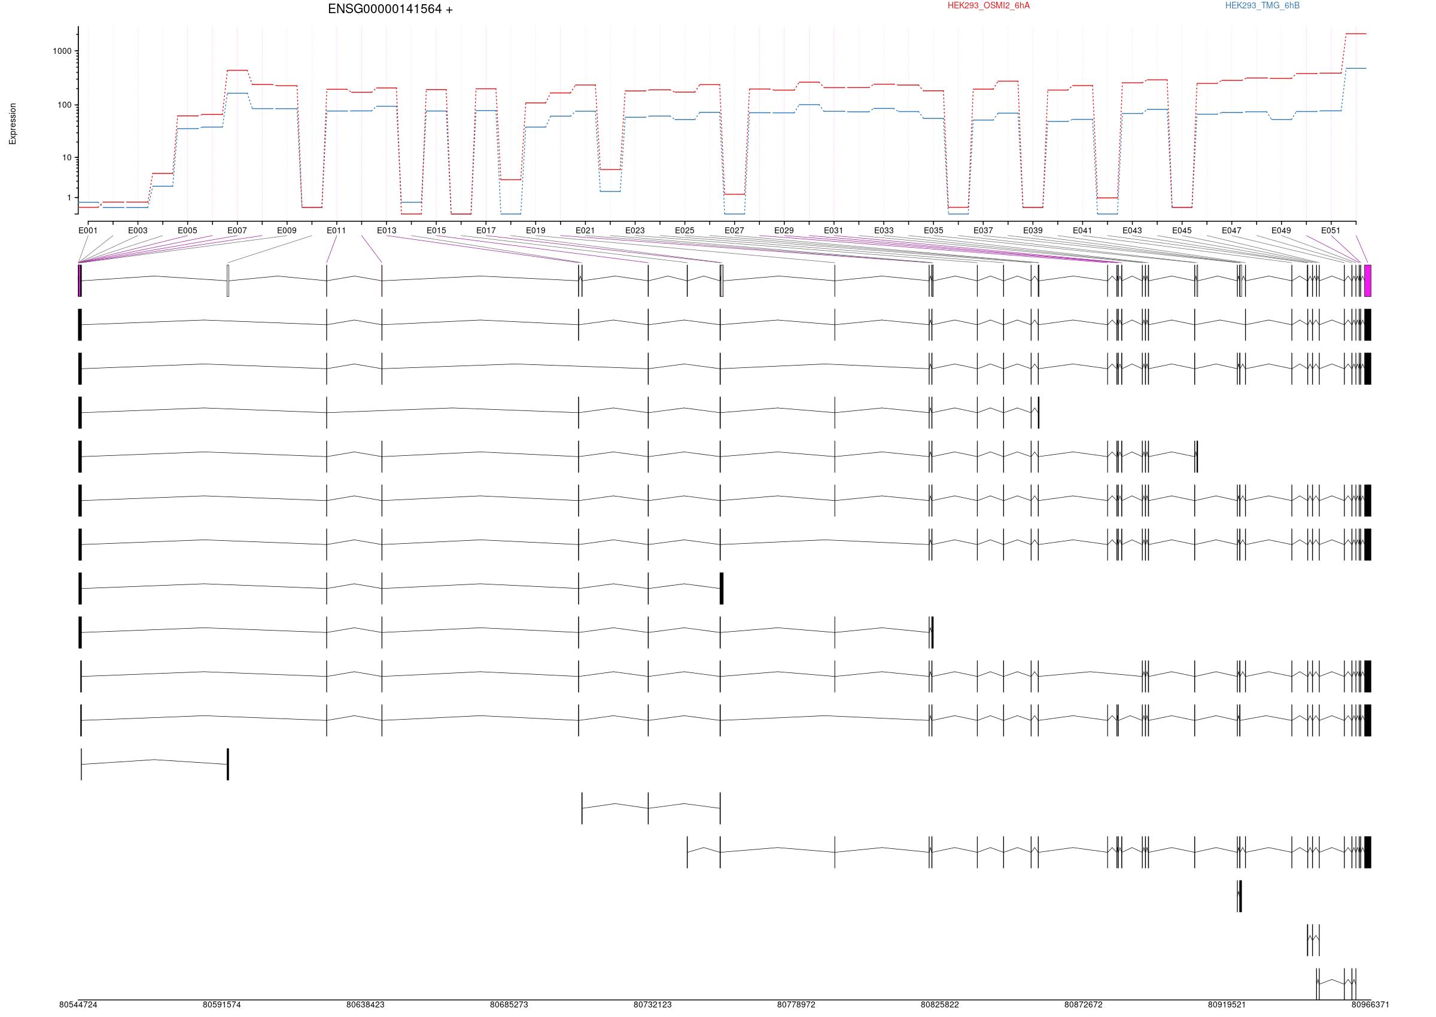
Task: Click the highest blue expression segment above E052
Action: [1356, 68]
